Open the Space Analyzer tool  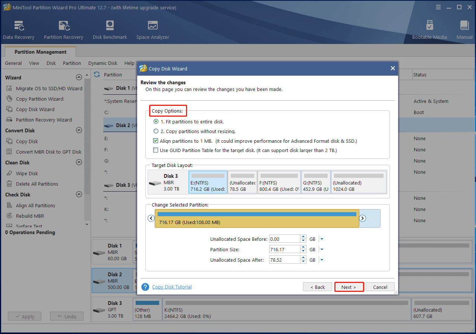tap(153, 30)
